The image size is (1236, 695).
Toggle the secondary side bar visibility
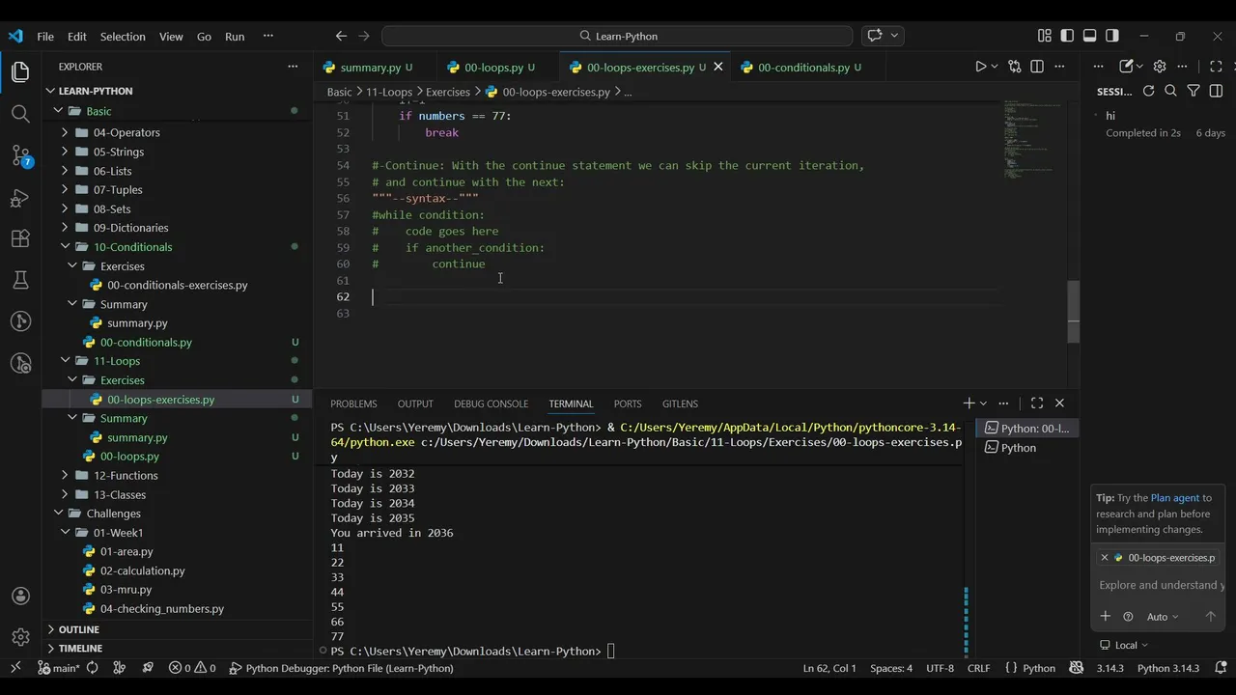click(x=1112, y=36)
